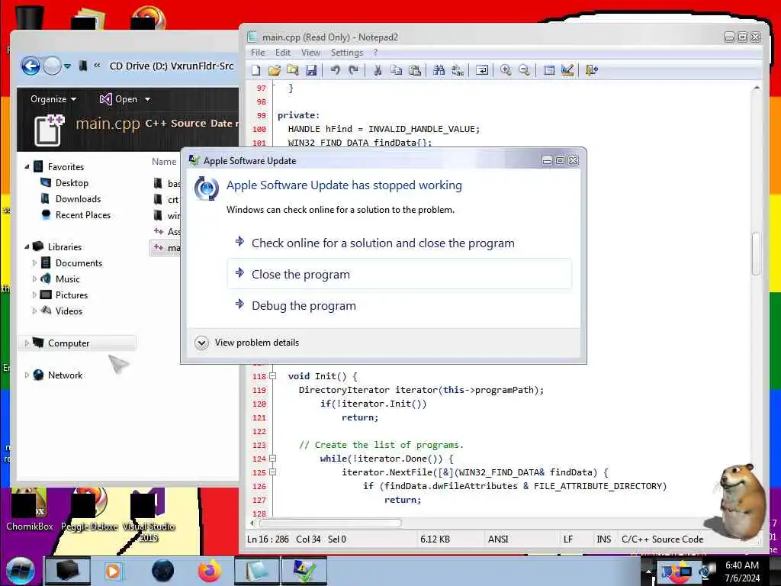Click the Copy icon in Notepad2 toolbar
The image size is (781, 586).
point(396,70)
